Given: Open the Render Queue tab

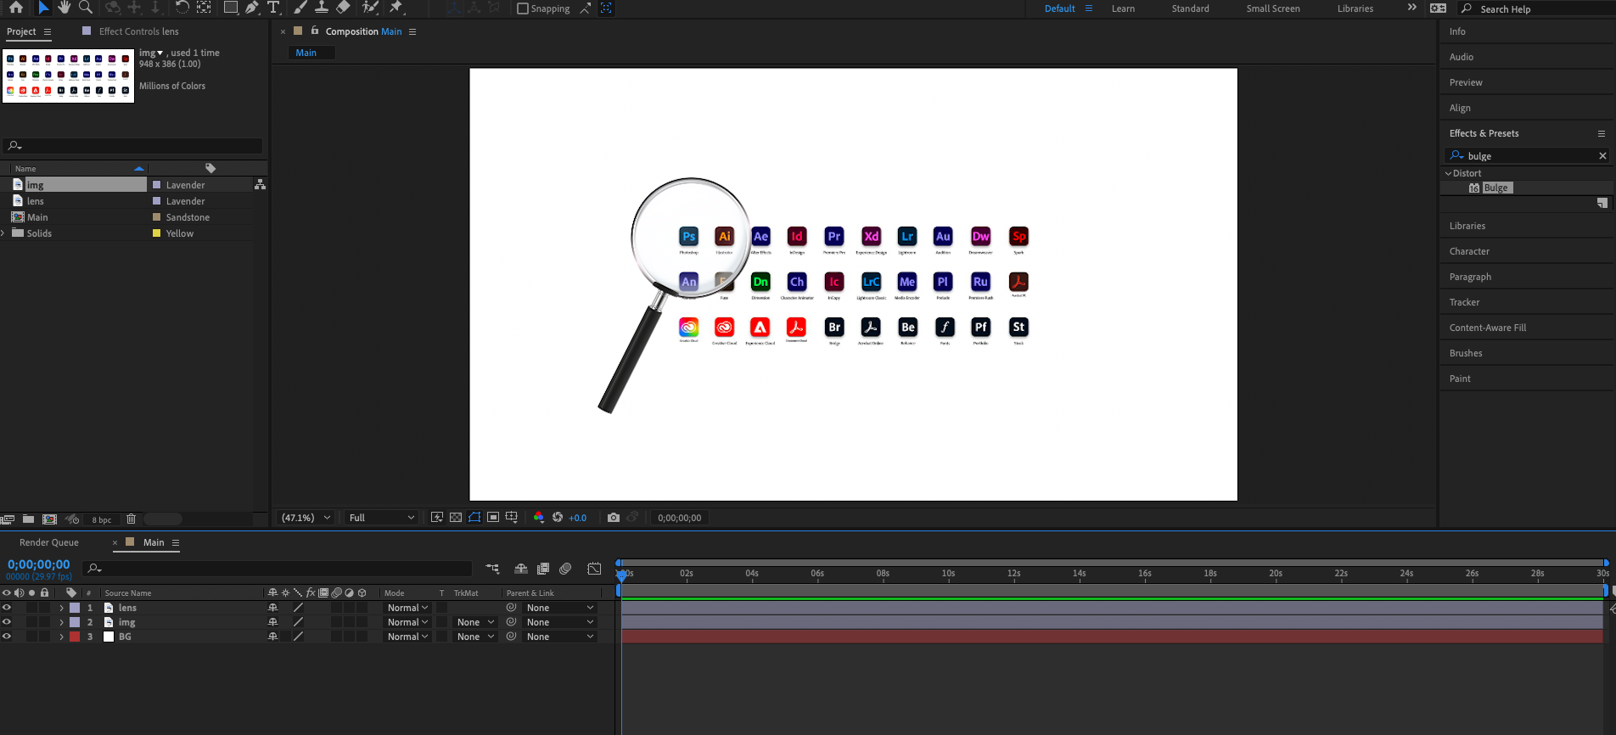Looking at the screenshot, I should click(49, 542).
